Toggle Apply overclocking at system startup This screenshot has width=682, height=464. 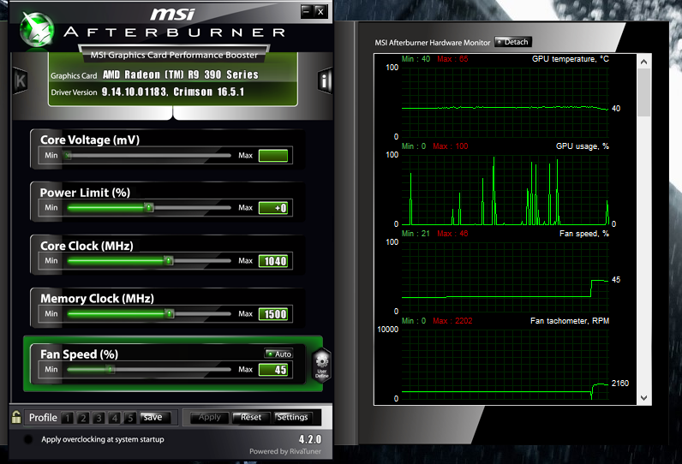pos(28,439)
